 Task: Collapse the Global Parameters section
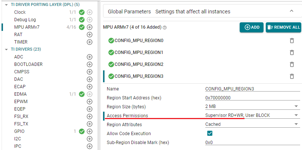pos(292,12)
